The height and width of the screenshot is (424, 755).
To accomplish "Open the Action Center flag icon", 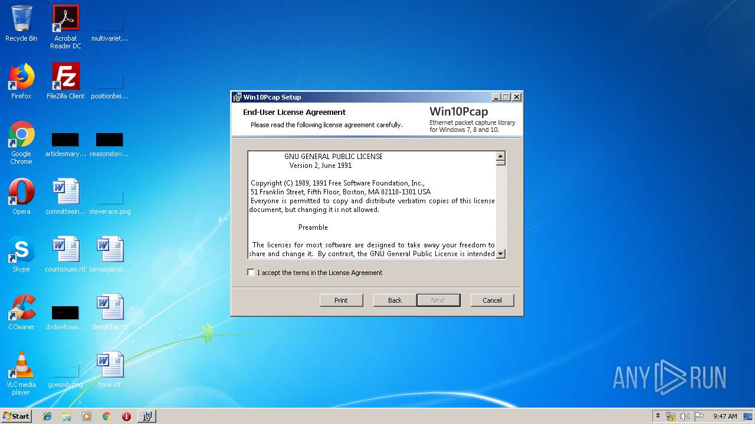I will (x=699, y=416).
